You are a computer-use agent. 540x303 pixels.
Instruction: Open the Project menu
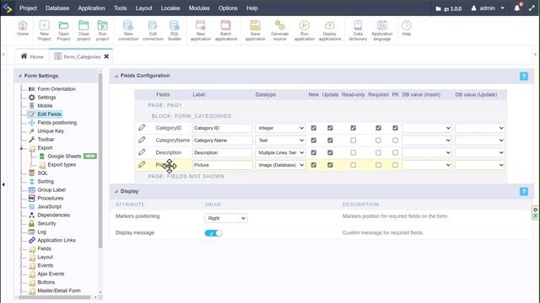tap(28, 8)
